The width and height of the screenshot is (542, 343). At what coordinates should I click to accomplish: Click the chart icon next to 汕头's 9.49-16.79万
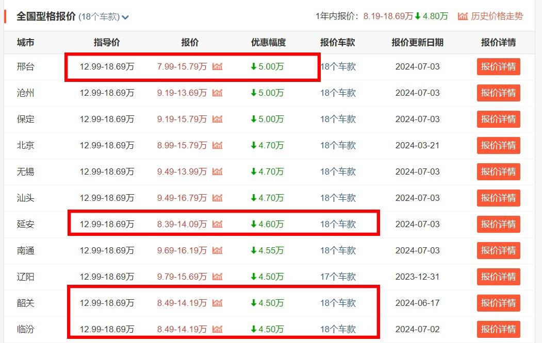click(218, 198)
